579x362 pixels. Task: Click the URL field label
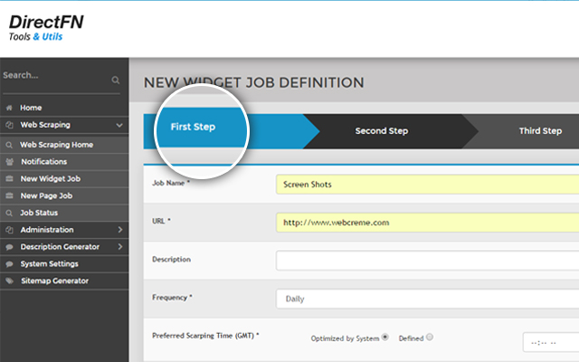(x=161, y=221)
